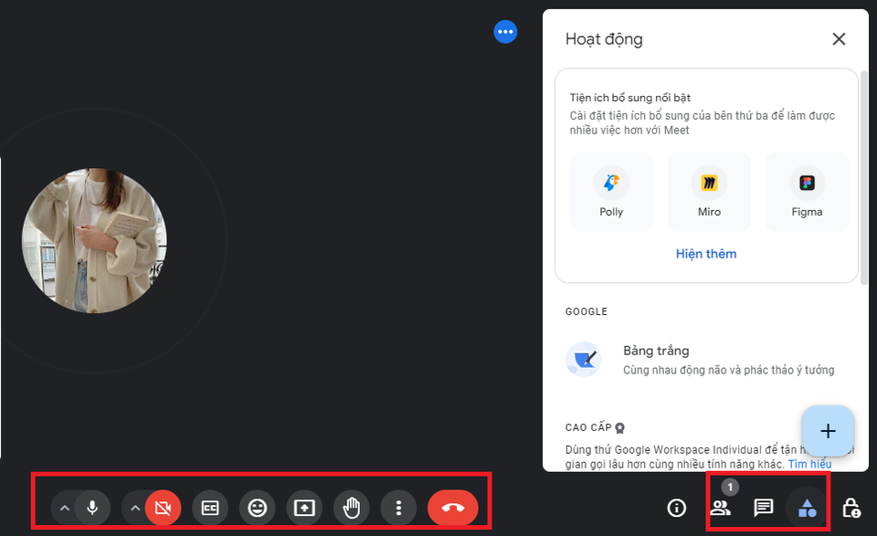Open the chat panel
Image resolution: width=877 pixels, height=536 pixels.
(764, 508)
